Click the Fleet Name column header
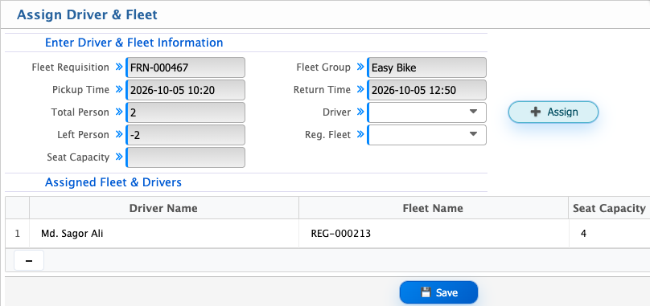The height and width of the screenshot is (306, 650). (x=433, y=208)
